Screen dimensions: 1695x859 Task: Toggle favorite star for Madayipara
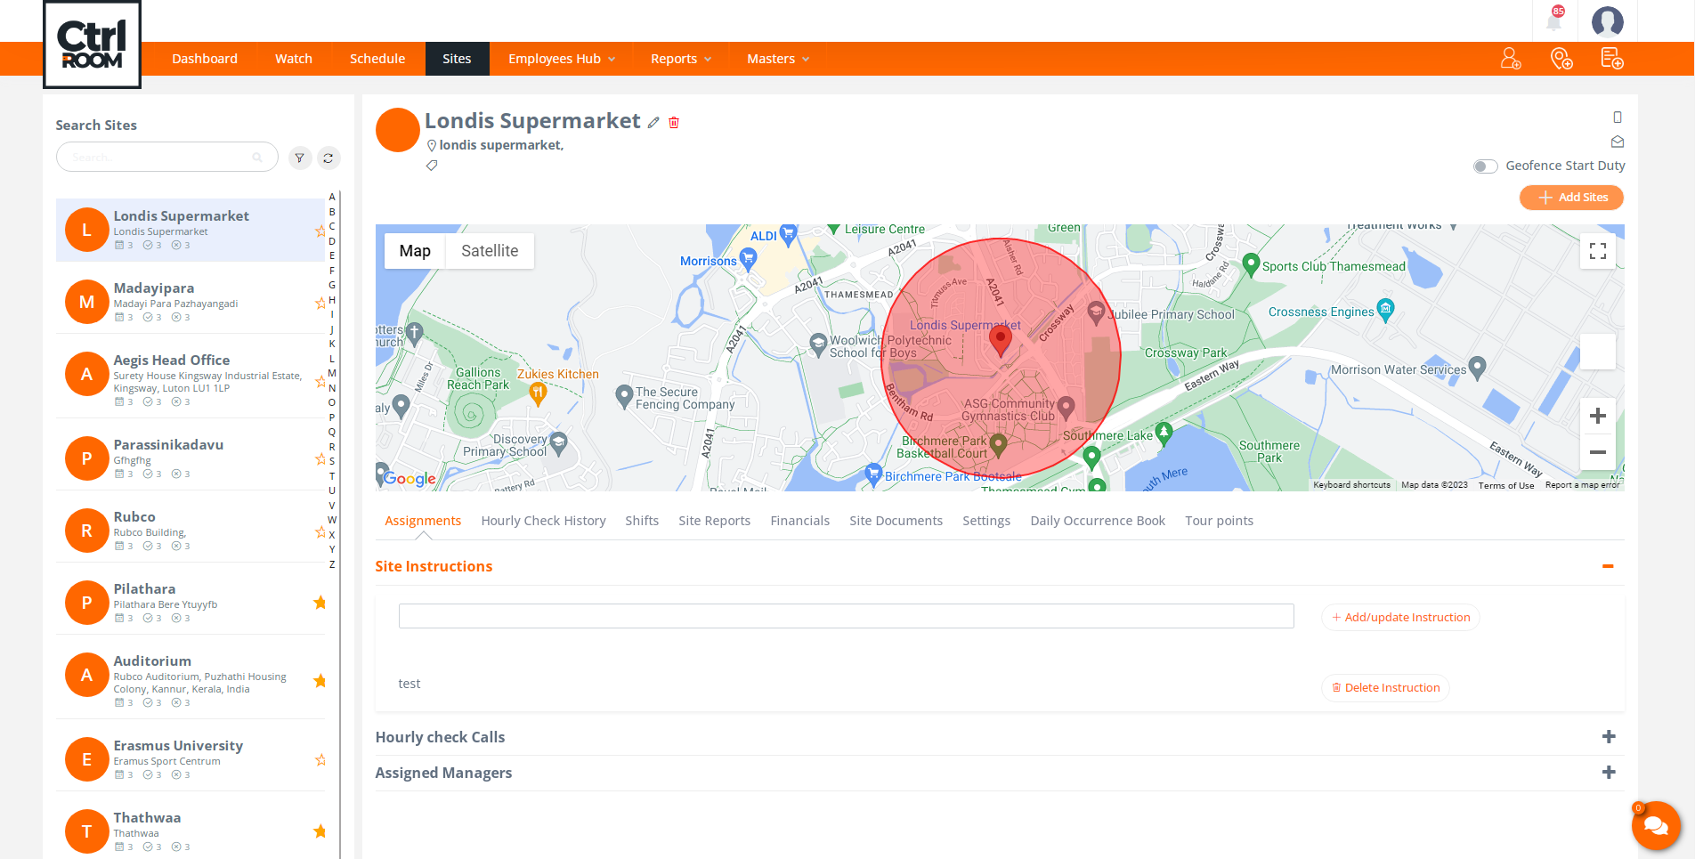point(320,304)
